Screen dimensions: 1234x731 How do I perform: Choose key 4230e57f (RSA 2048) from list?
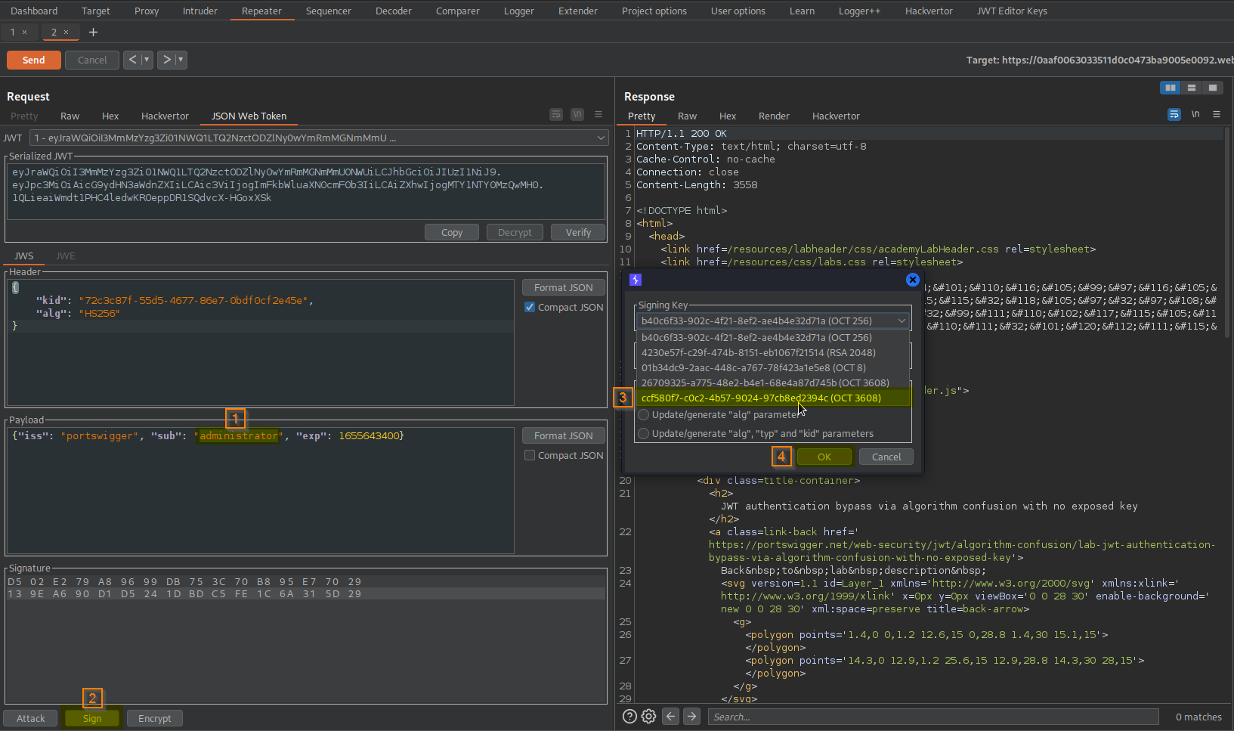[773, 352]
